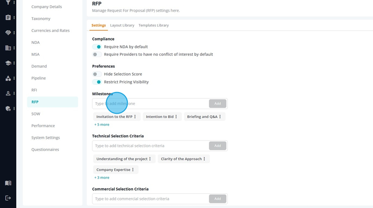373x208 pixels.
Task: Click the handshake icon in sidebar
Action: [x=8, y=33]
